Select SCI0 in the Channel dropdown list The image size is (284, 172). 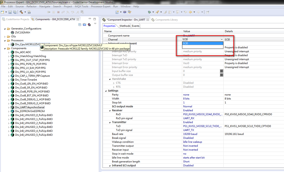pyautogui.click(x=203, y=43)
